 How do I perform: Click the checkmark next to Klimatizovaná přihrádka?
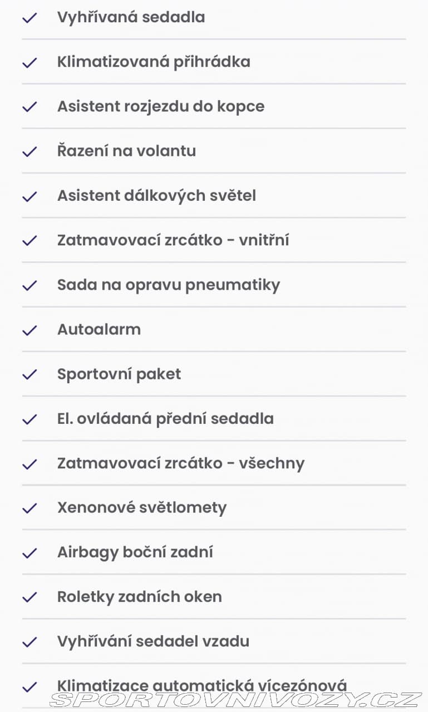pyautogui.click(x=29, y=62)
